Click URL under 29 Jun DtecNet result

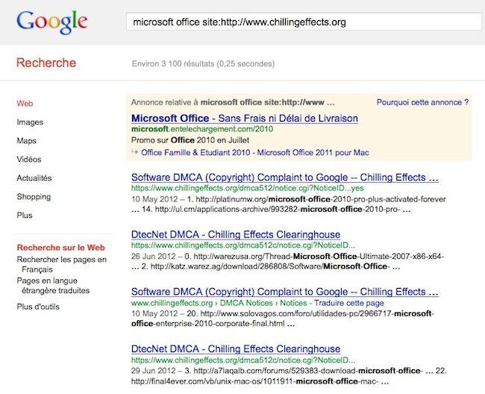[243, 360]
